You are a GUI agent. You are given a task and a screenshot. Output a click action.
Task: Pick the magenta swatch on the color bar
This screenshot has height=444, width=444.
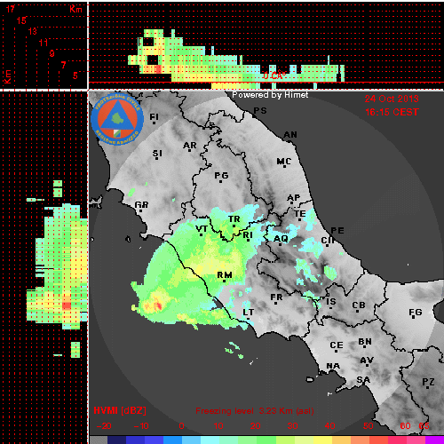(434, 440)
